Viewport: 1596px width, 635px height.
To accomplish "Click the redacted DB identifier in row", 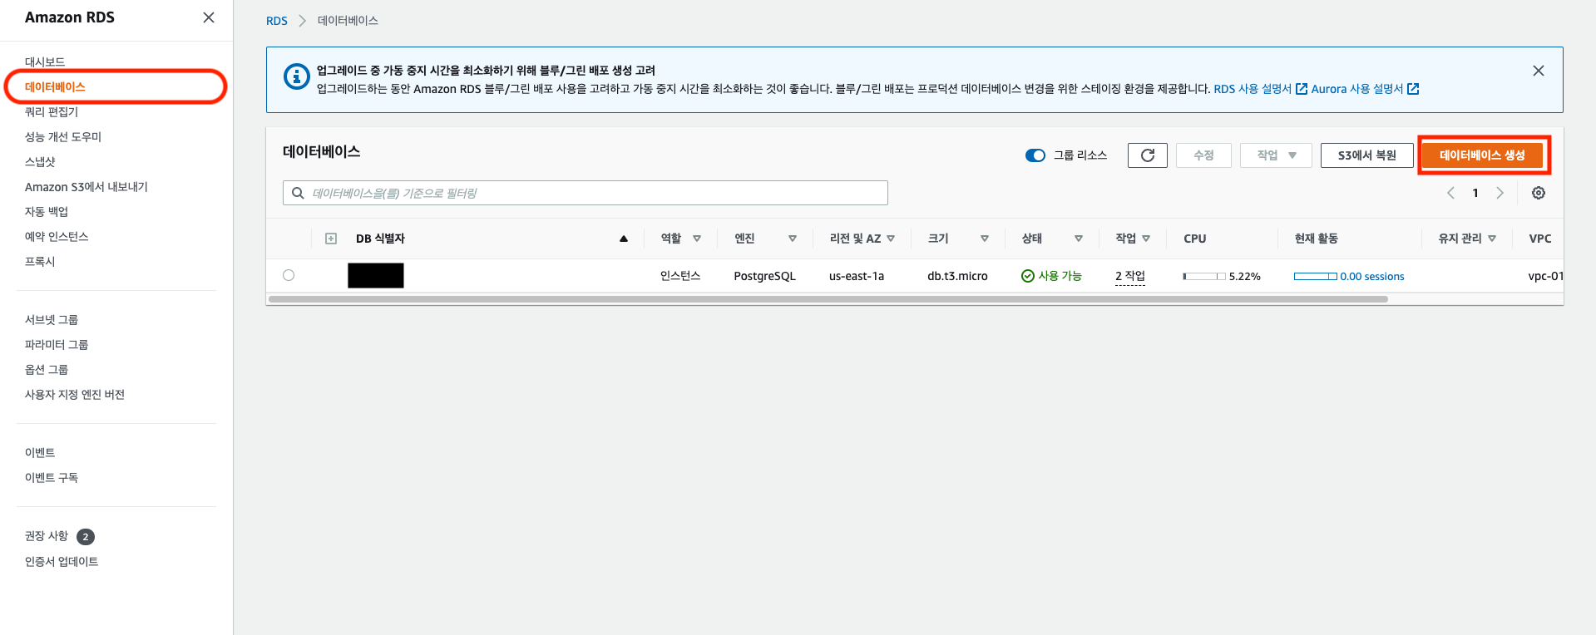I will tap(376, 275).
